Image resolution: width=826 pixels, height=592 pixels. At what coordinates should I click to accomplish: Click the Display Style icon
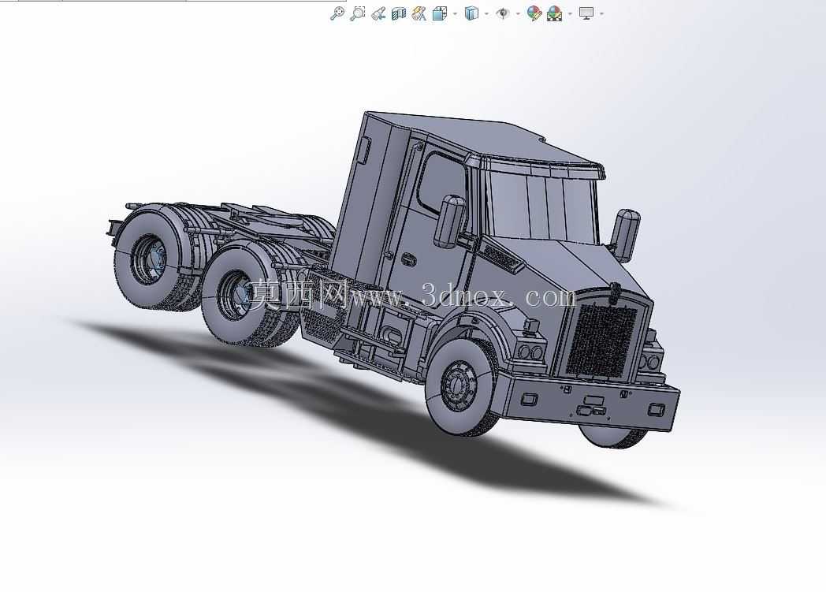coord(471,13)
